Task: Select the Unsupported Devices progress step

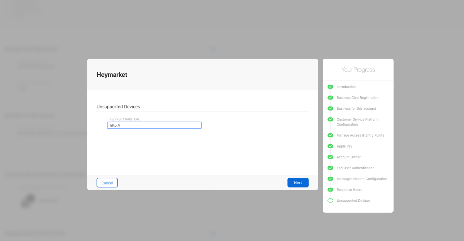Action: (354, 200)
